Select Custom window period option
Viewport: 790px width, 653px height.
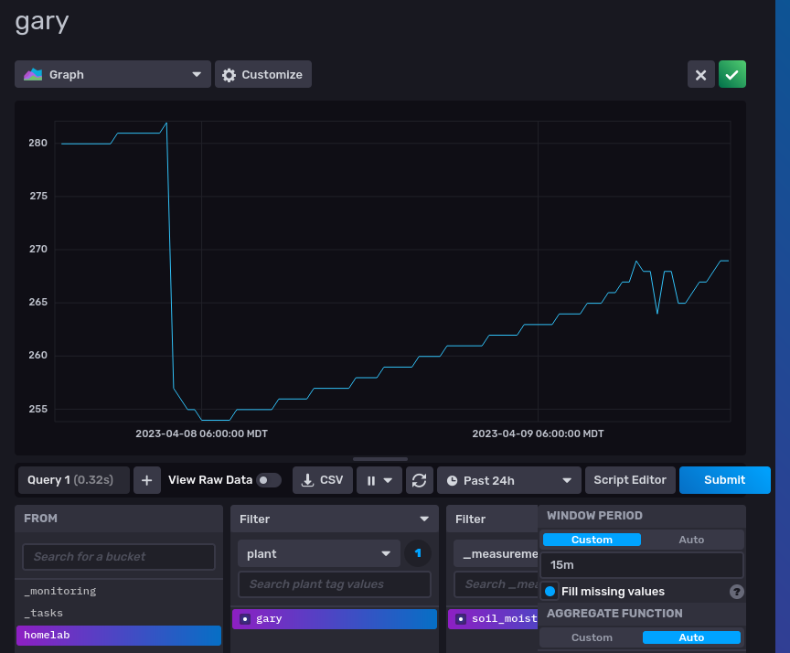pos(592,540)
